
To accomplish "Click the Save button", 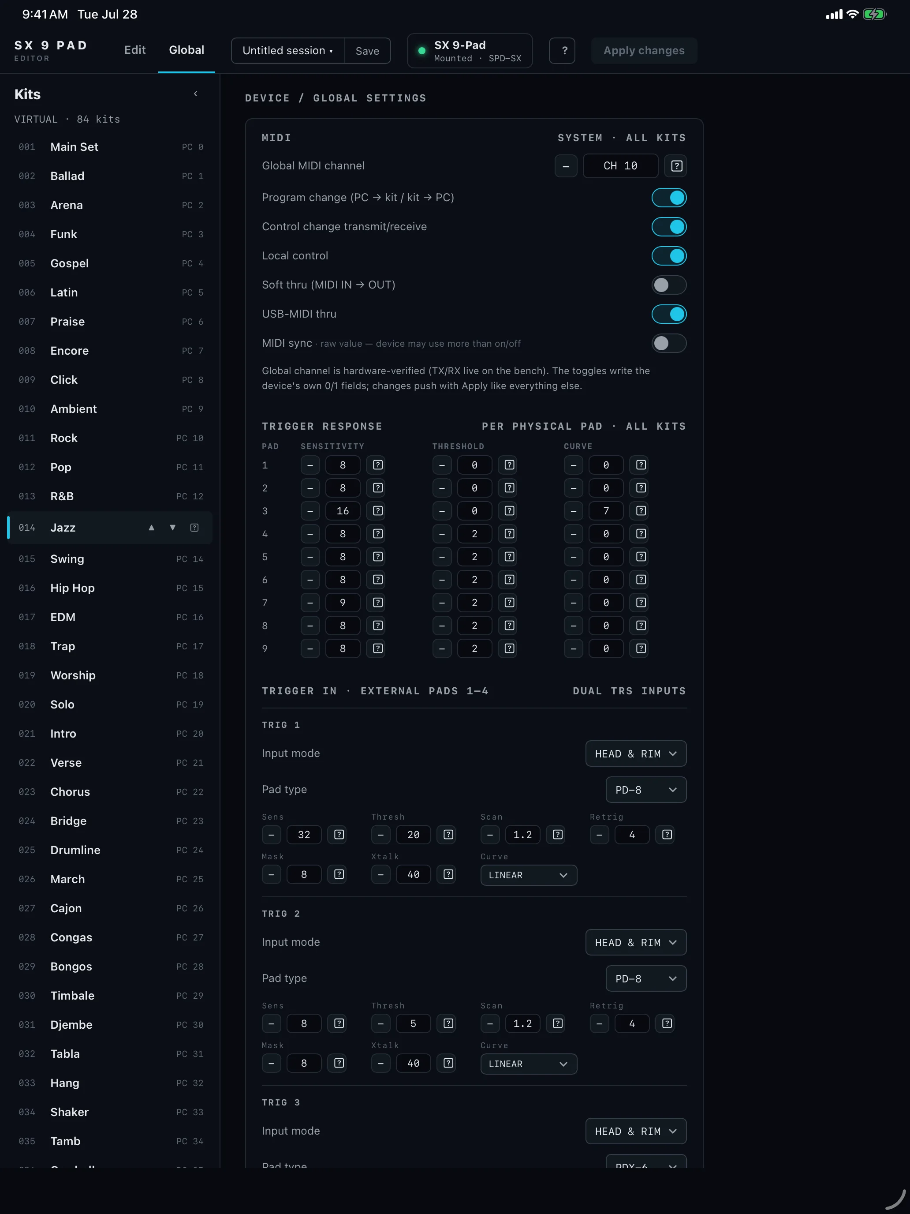I will pos(367,50).
